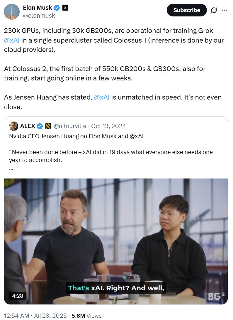Open the @elonmusk handle link
This screenshot has height=320, width=233.
point(39,16)
